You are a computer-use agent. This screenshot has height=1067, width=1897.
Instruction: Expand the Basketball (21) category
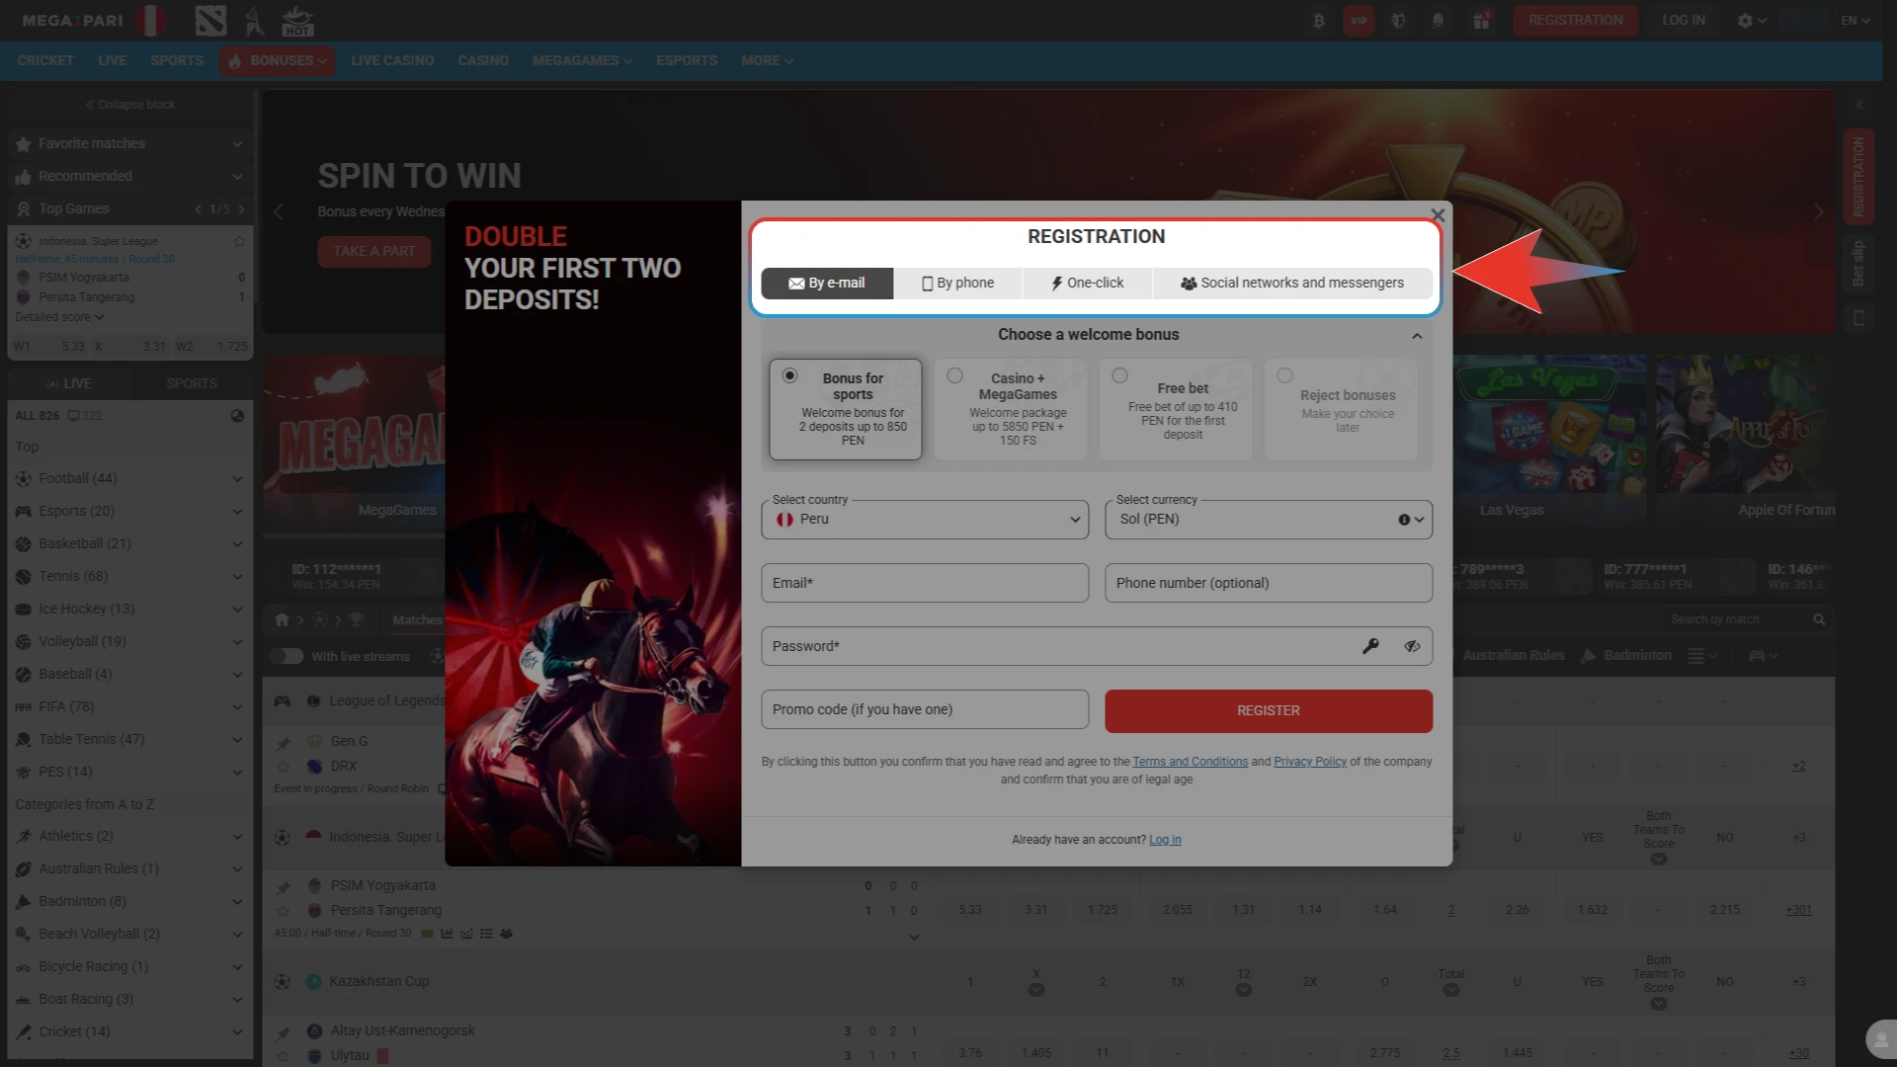(237, 544)
